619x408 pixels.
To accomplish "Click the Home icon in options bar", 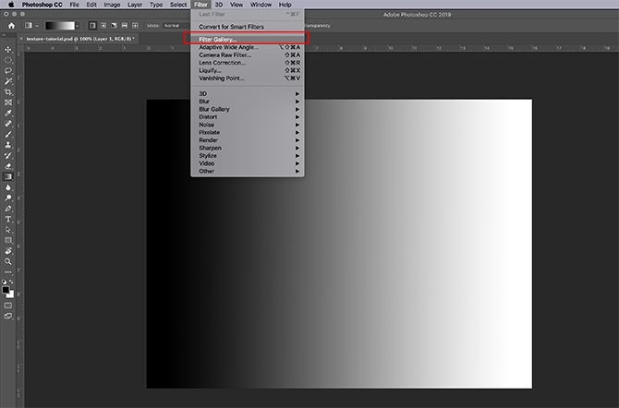I will [x=11, y=26].
